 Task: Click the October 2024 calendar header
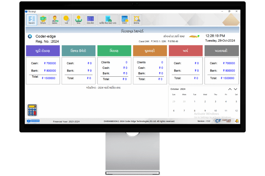pos(178,89)
